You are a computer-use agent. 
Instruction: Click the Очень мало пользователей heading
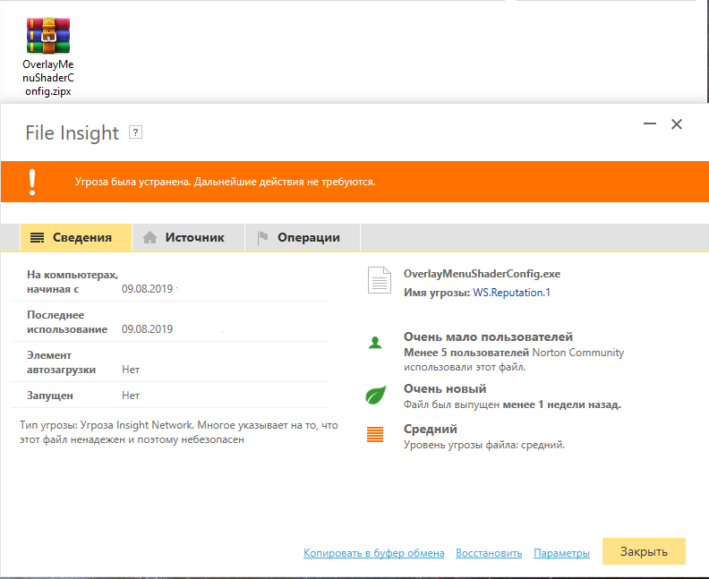tap(489, 336)
